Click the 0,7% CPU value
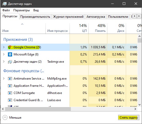The width and height of the screenshot is (142, 124). (84, 62)
